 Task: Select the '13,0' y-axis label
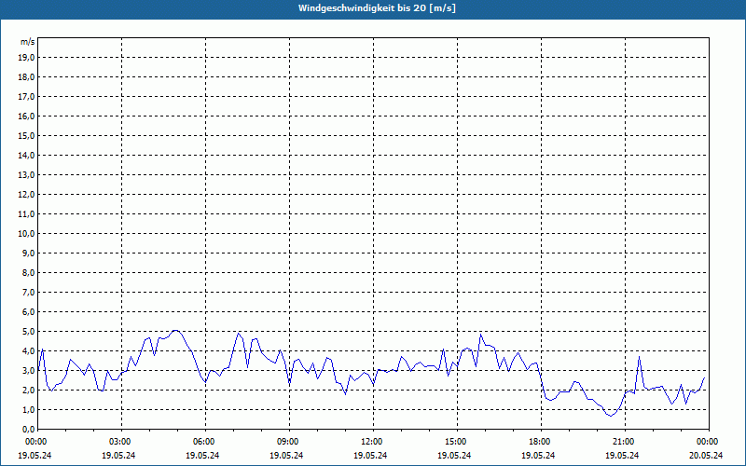[27, 174]
